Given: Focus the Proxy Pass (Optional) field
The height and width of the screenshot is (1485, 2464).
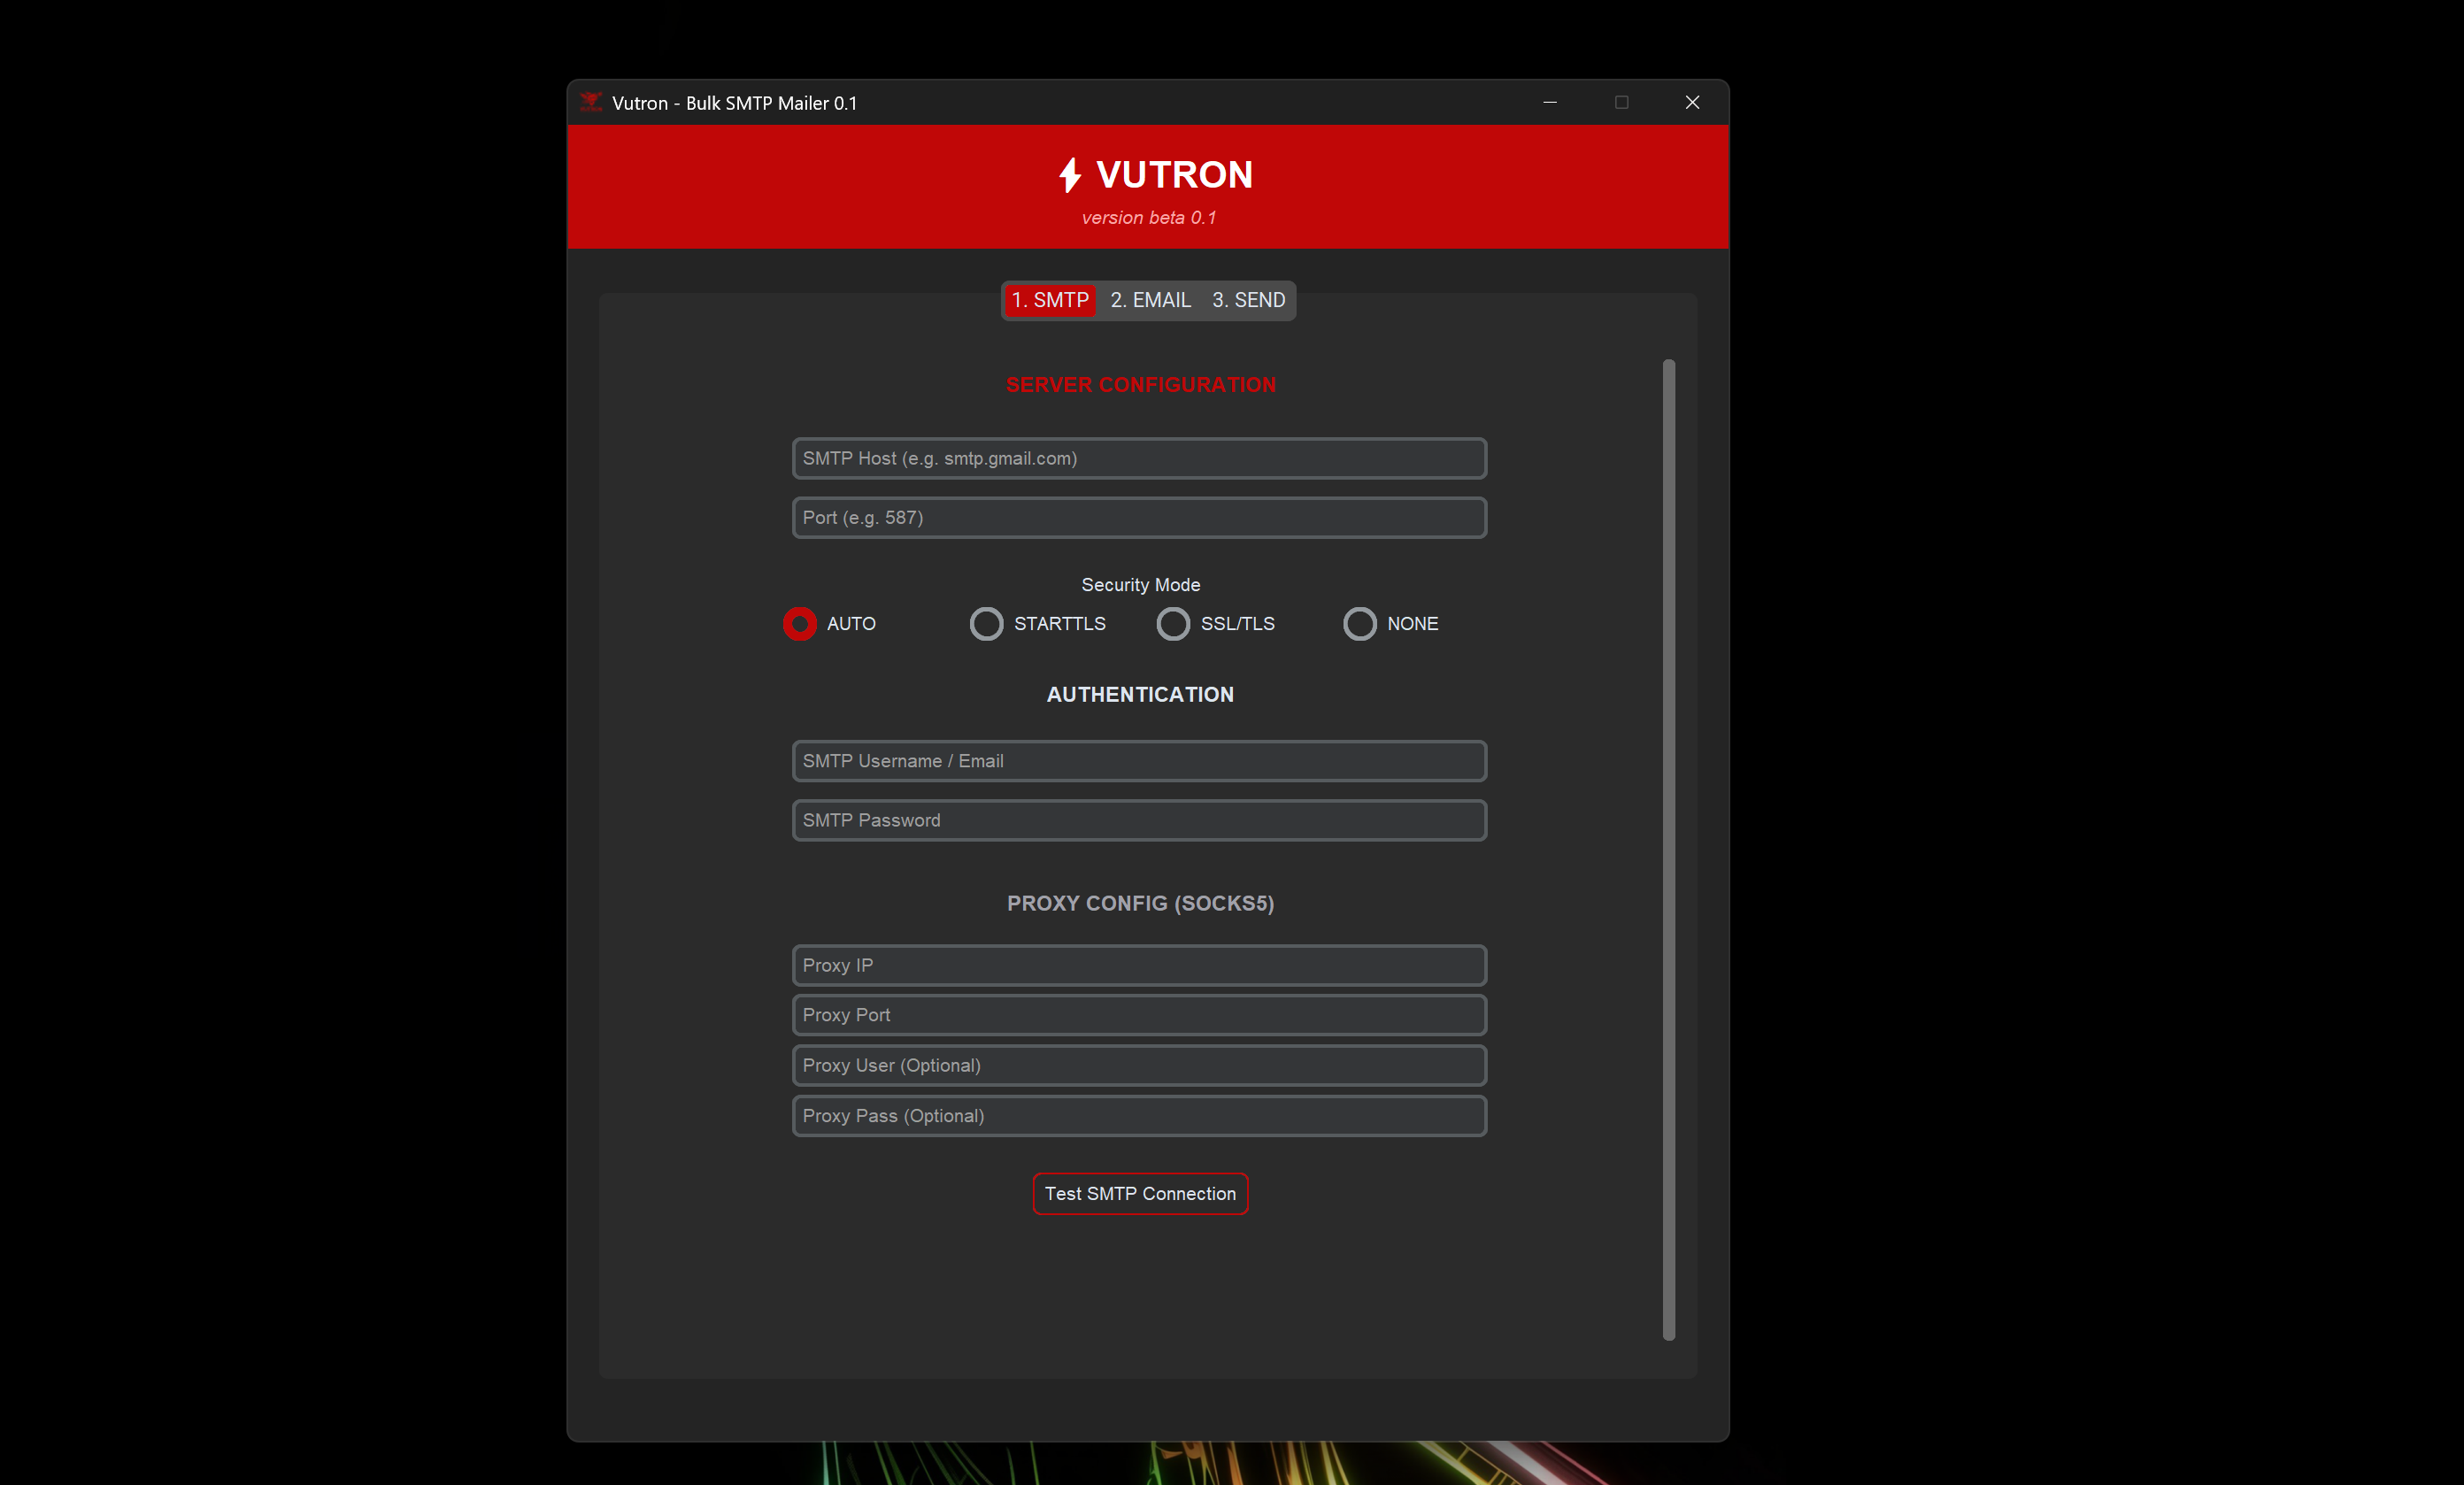Looking at the screenshot, I should 1139,1115.
